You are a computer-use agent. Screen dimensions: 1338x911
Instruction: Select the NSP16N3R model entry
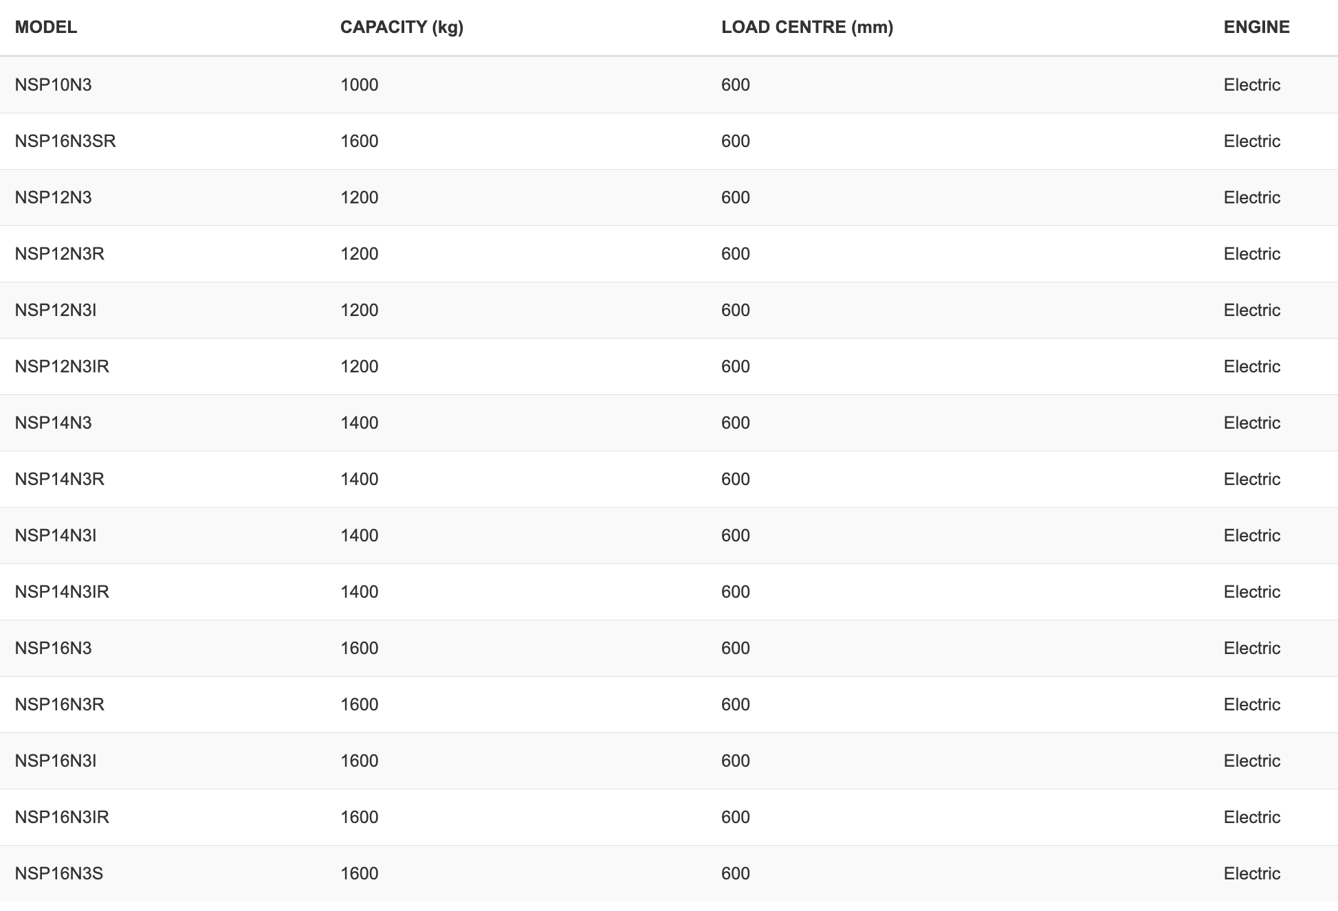tap(60, 704)
